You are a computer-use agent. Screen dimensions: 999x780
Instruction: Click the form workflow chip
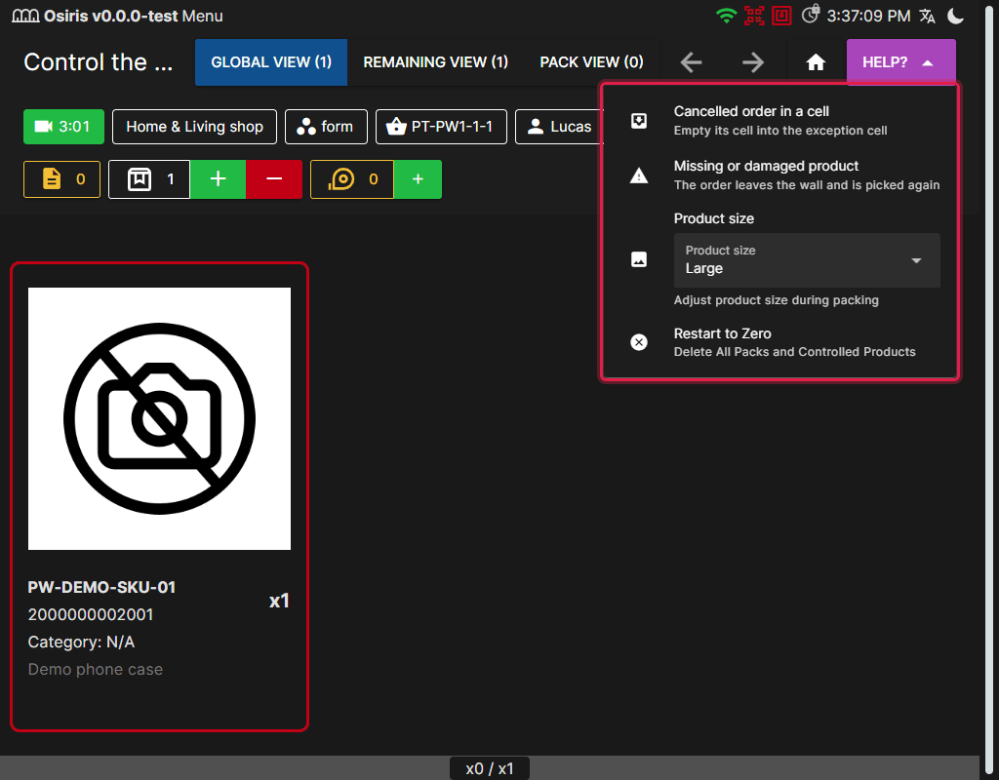(x=326, y=127)
